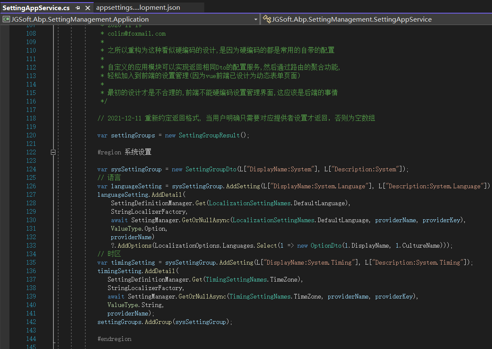Click line number 142
Image resolution: width=492 pixels, height=349 pixels.
31,322
